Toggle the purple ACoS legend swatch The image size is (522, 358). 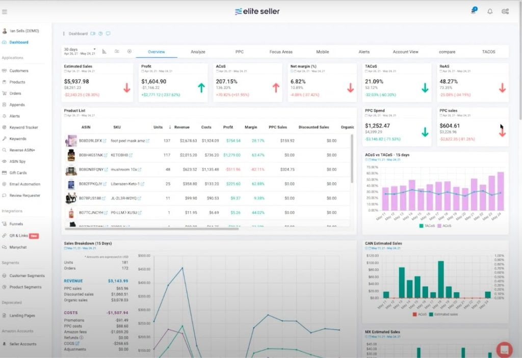(x=439, y=226)
